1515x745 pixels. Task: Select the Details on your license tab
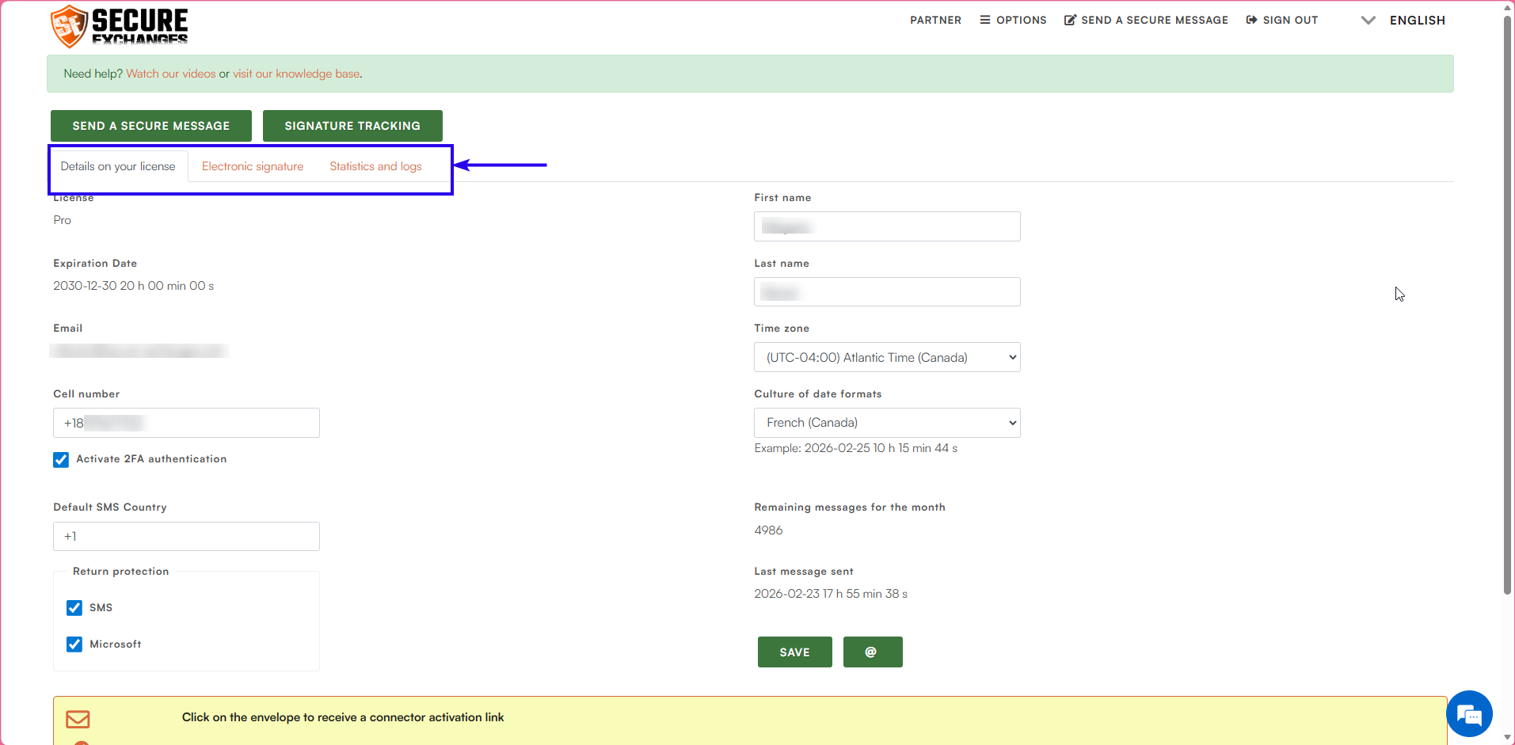click(118, 166)
